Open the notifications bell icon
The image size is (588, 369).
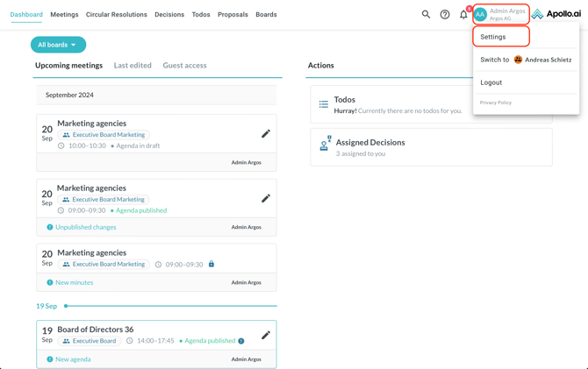(463, 14)
